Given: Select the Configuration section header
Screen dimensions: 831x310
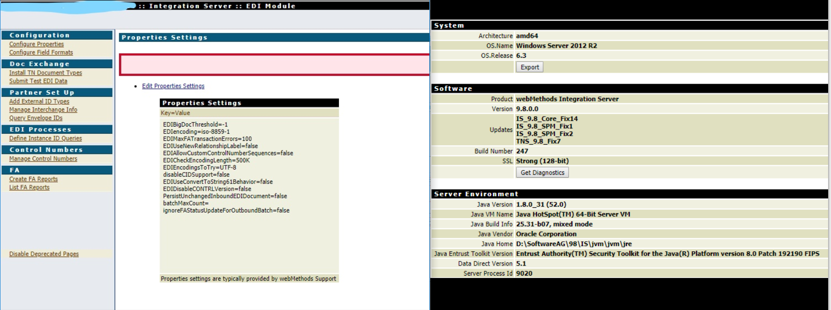Looking at the screenshot, I should [x=57, y=35].
